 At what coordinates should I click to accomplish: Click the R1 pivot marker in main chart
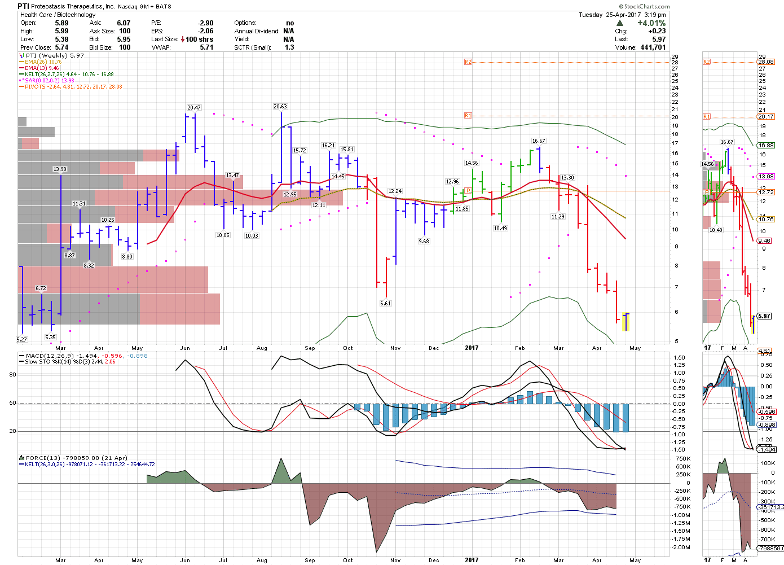[468, 115]
